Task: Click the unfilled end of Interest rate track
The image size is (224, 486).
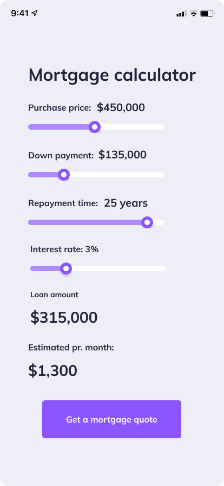Action: click(x=119, y=268)
